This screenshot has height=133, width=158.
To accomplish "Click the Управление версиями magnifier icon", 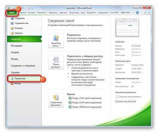I will 56,97.
